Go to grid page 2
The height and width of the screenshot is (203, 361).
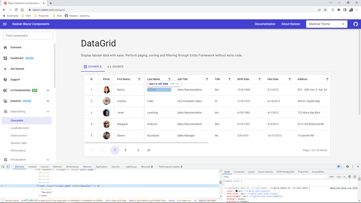(126, 150)
